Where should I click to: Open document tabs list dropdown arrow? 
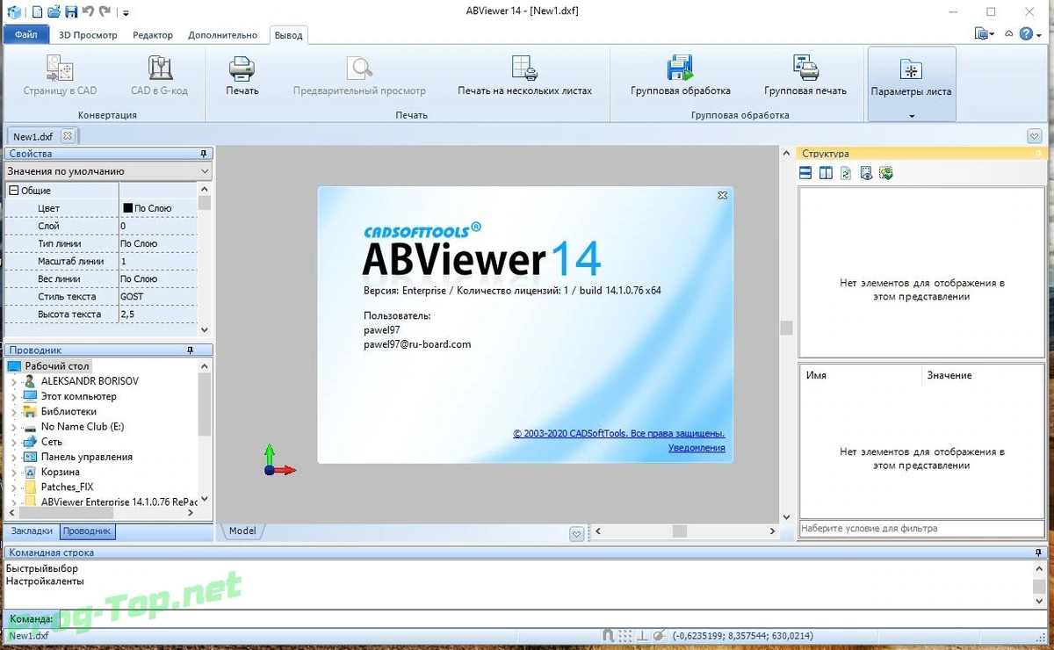tap(1034, 136)
